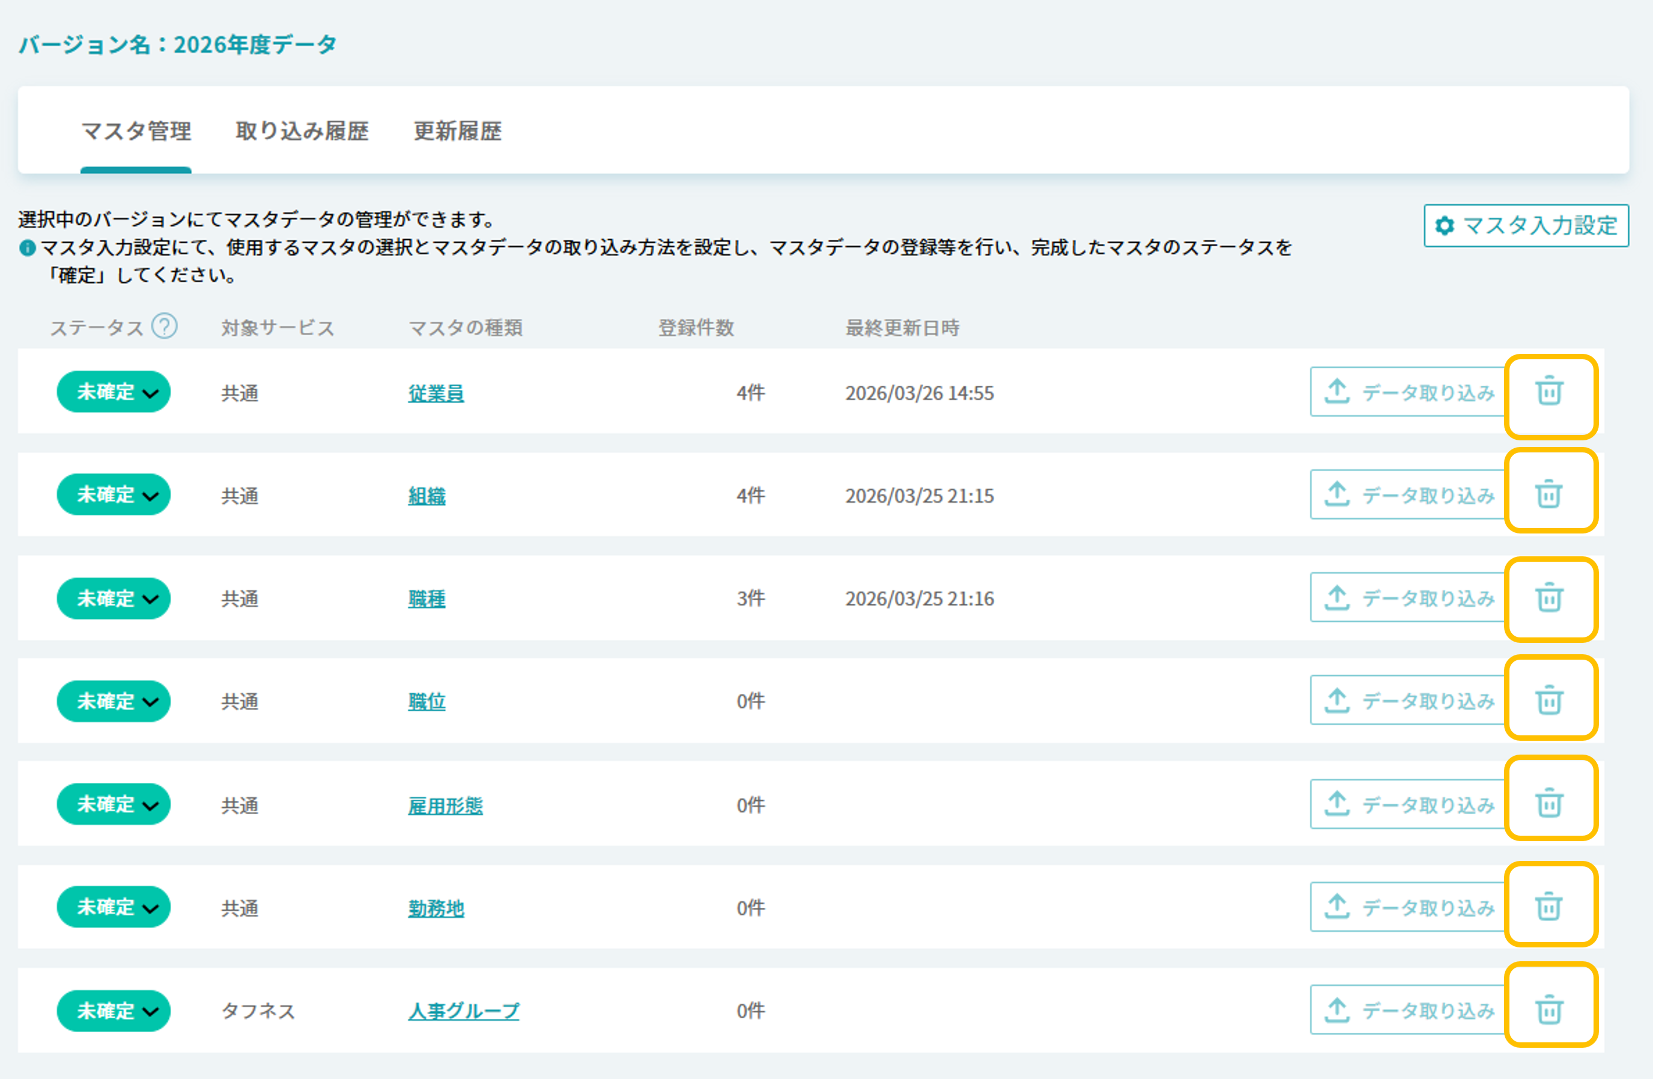
Task: Click the 3件 count in 職種 row
Action: point(751,599)
